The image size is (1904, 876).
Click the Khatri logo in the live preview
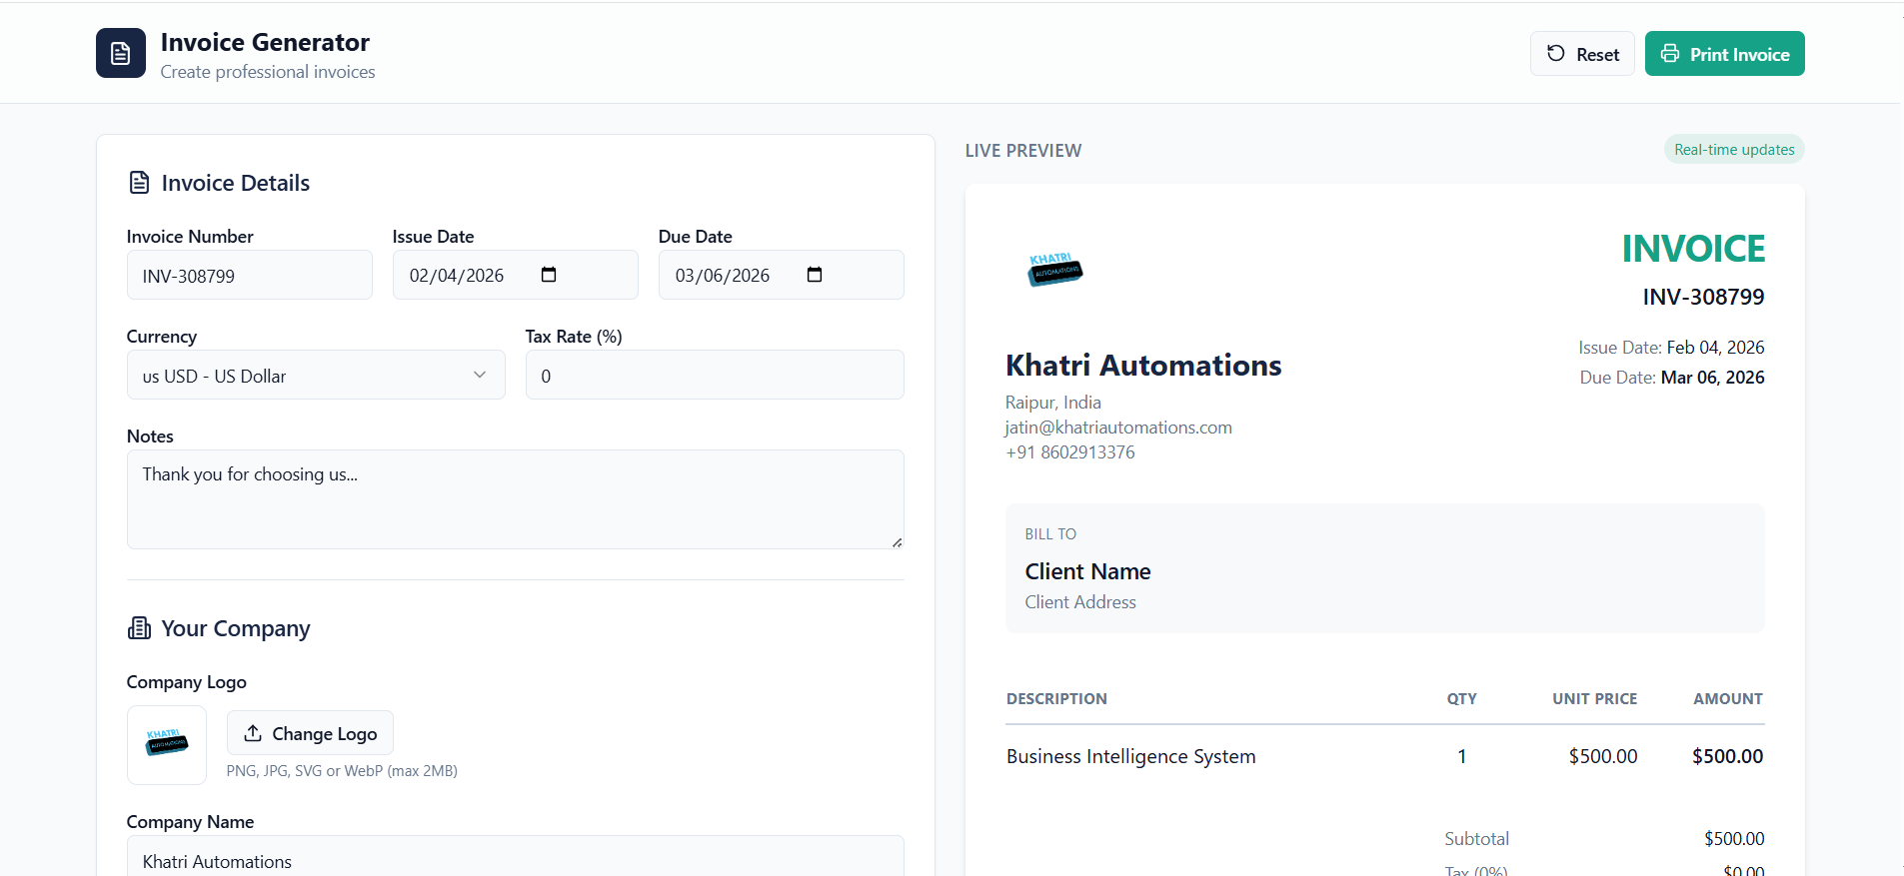[x=1055, y=269]
